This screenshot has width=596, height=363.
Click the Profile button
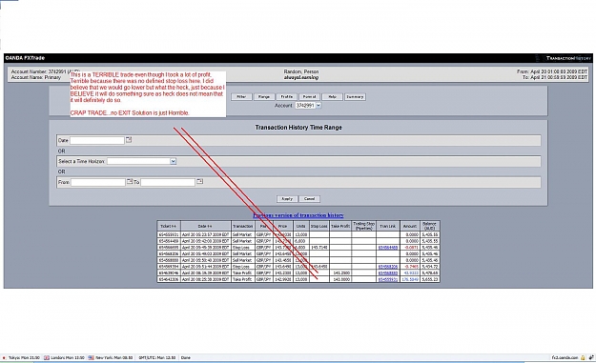(287, 97)
